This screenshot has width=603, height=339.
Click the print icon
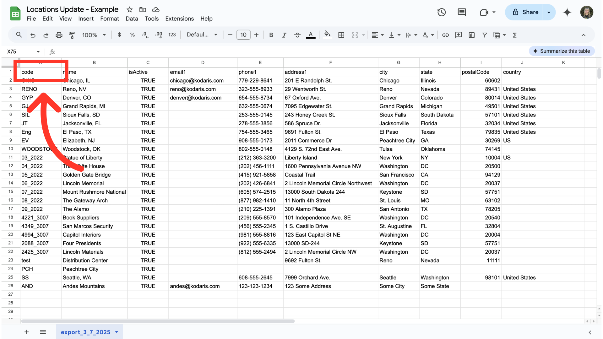59,35
